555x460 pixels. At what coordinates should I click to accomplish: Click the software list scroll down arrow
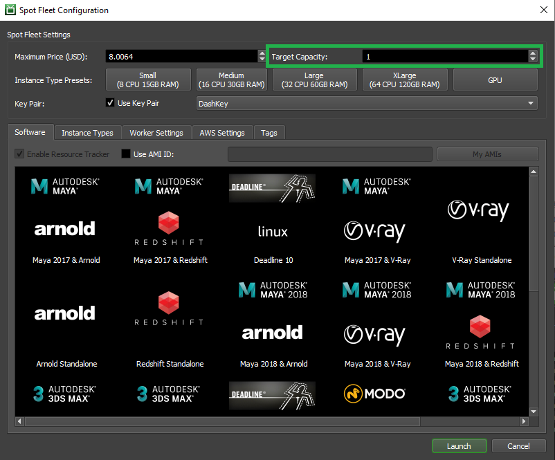point(534,412)
